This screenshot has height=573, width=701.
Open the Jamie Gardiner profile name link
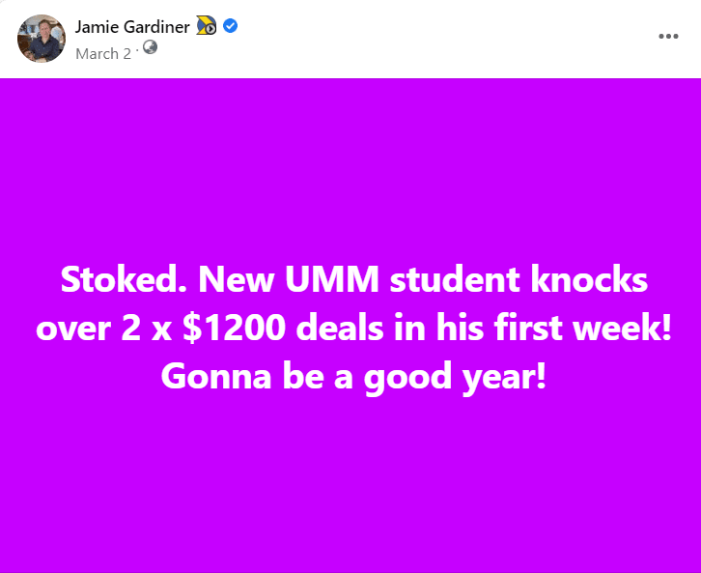(x=132, y=27)
